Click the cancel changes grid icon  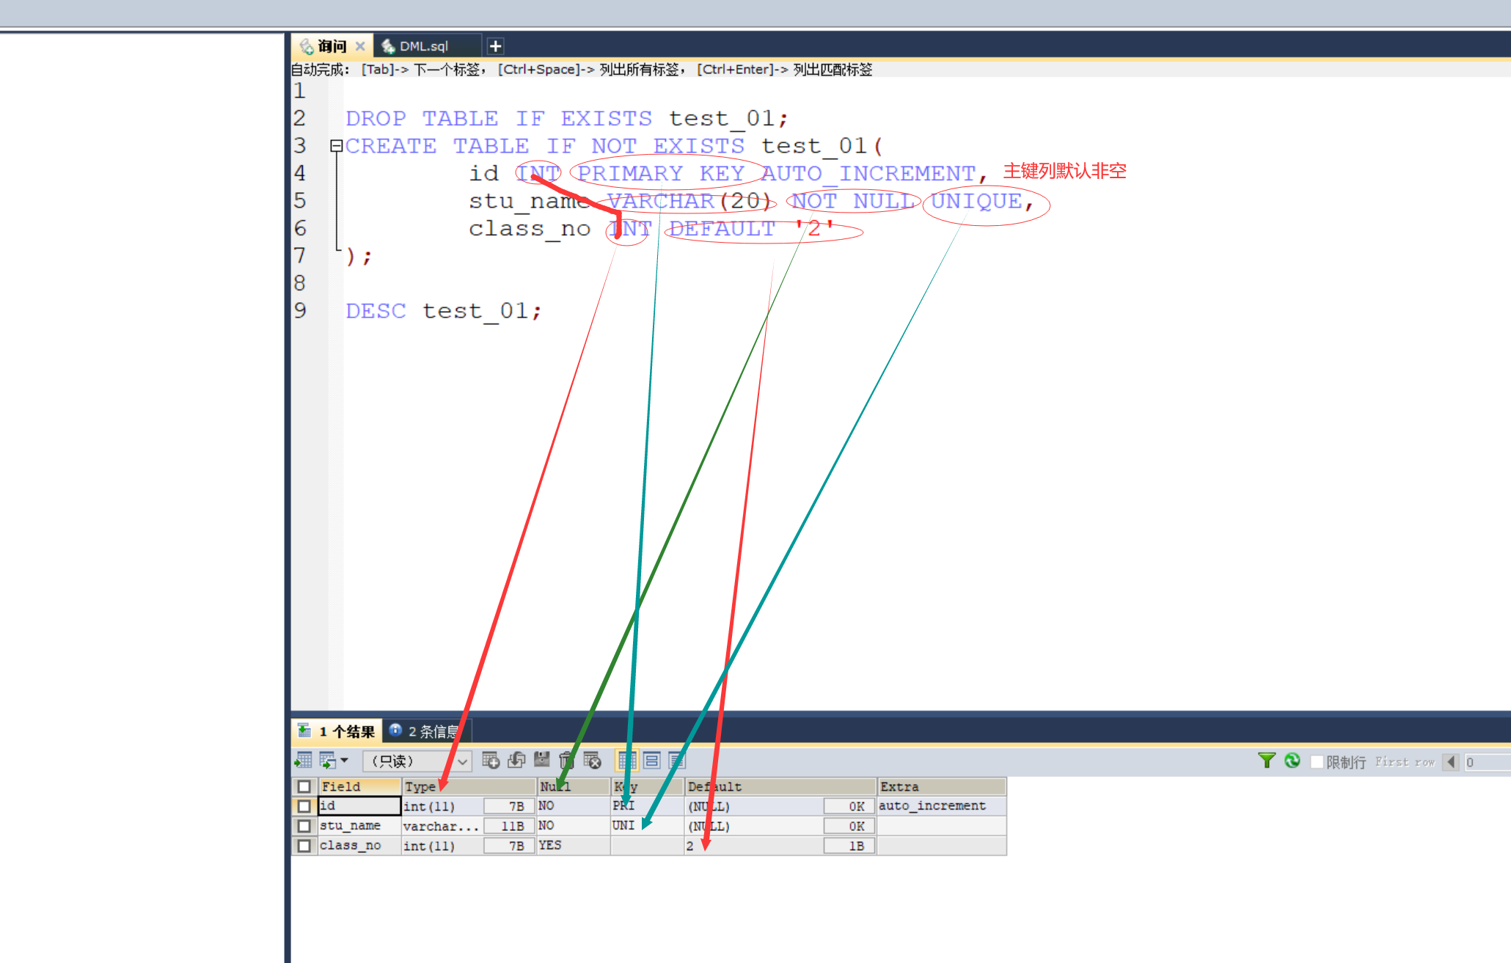[x=592, y=761]
